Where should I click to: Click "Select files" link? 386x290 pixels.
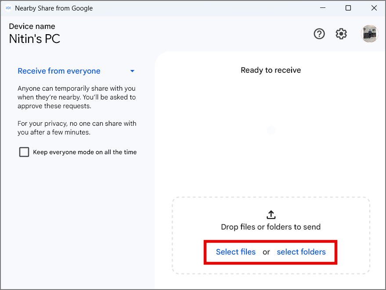(236, 252)
